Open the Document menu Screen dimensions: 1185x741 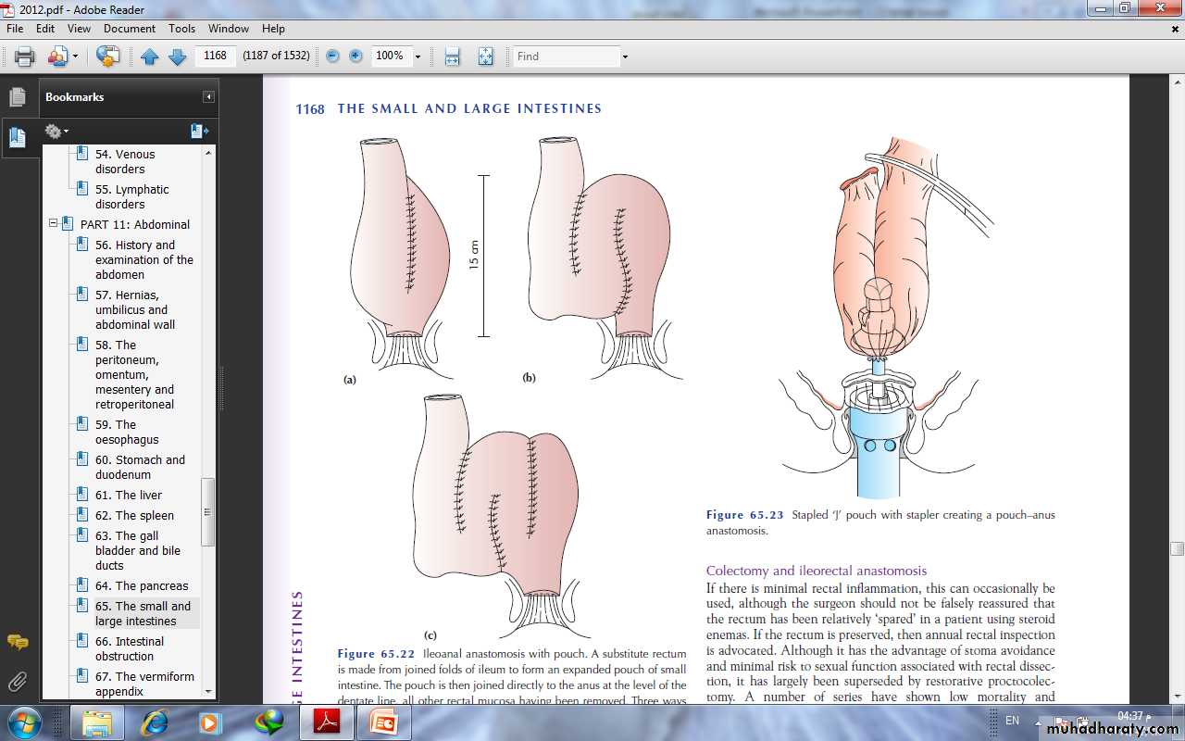pyautogui.click(x=130, y=29)
